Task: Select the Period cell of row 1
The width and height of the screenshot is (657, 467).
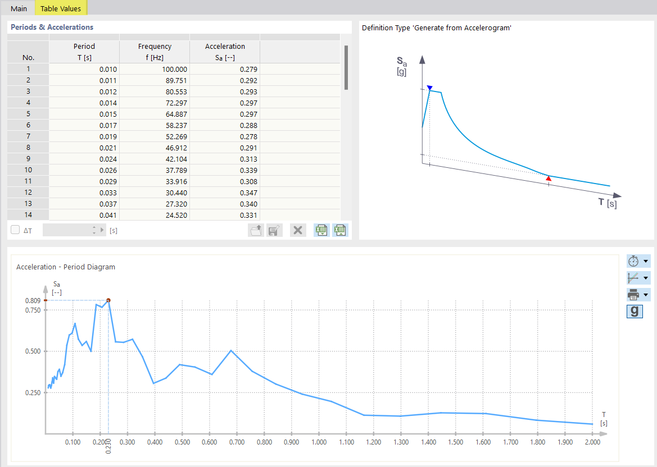Action: (84, 68)
